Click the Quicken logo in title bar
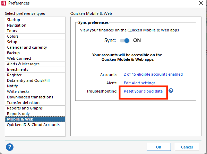Image resolution: width=207 pixels, height=154 pixels. click(4, 3)
